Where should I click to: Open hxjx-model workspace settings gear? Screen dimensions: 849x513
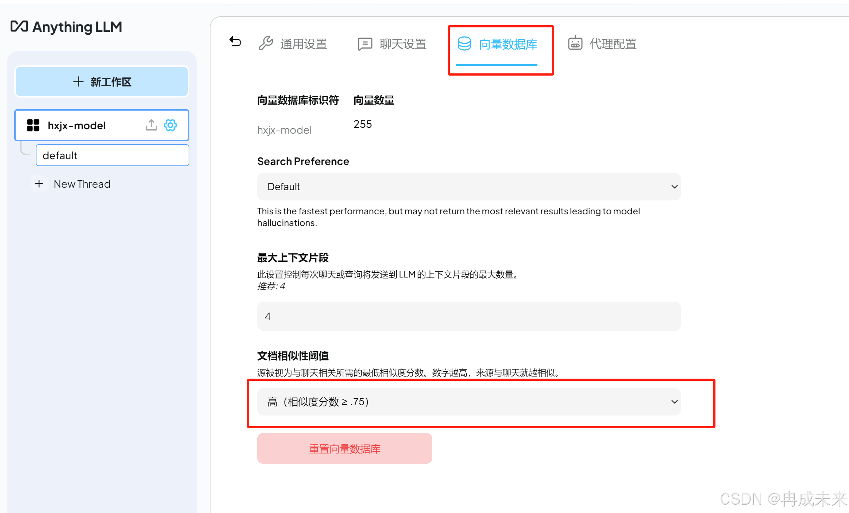(x=170, y=125)
